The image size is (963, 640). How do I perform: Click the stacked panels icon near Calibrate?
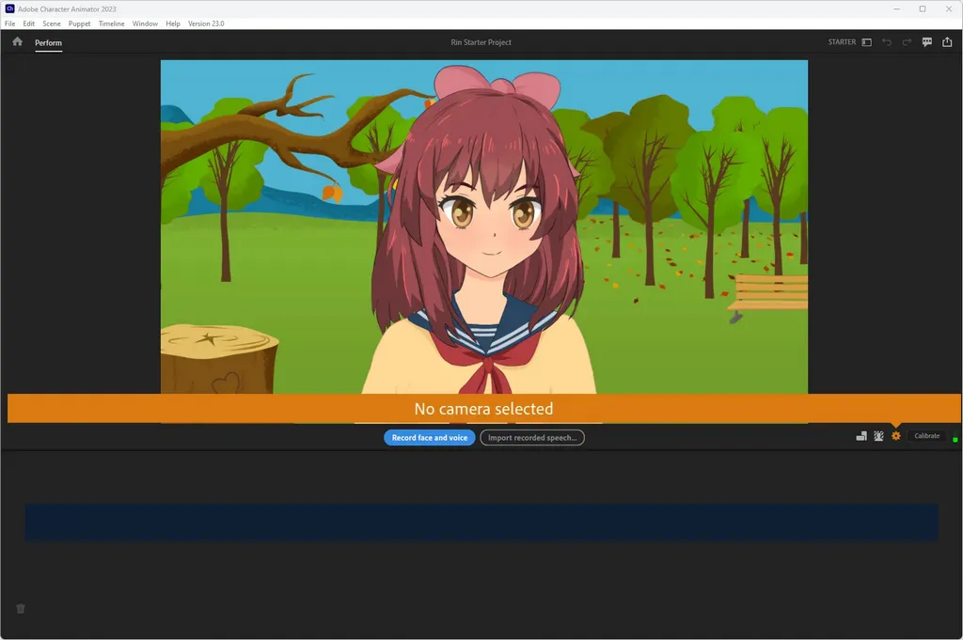(x=861, y=436)
